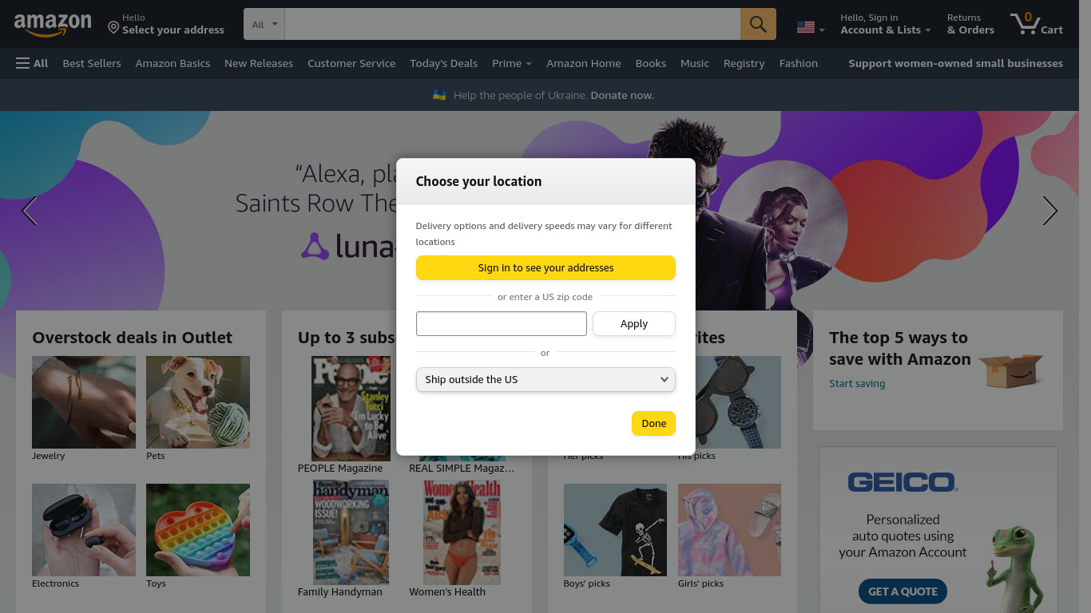Open Girls' picks thumbnail
The height and width of the screenshot is (613, 1091).
pos(729,530)
